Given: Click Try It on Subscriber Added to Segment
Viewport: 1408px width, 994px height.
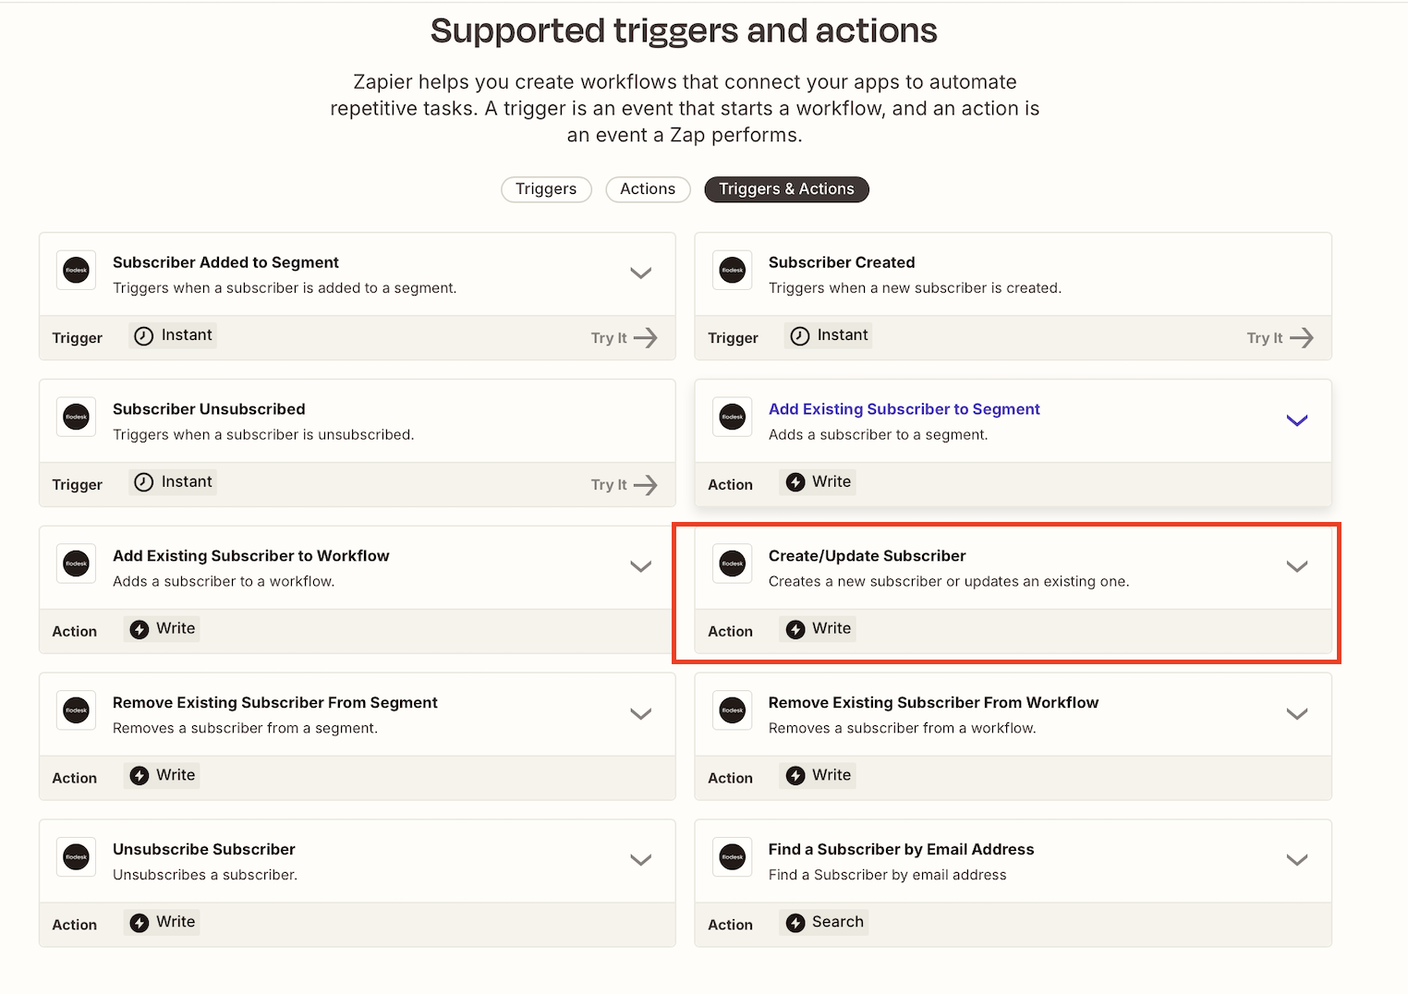Looking at the screenshot, I should pyautogui.click(x=625, y=338).
